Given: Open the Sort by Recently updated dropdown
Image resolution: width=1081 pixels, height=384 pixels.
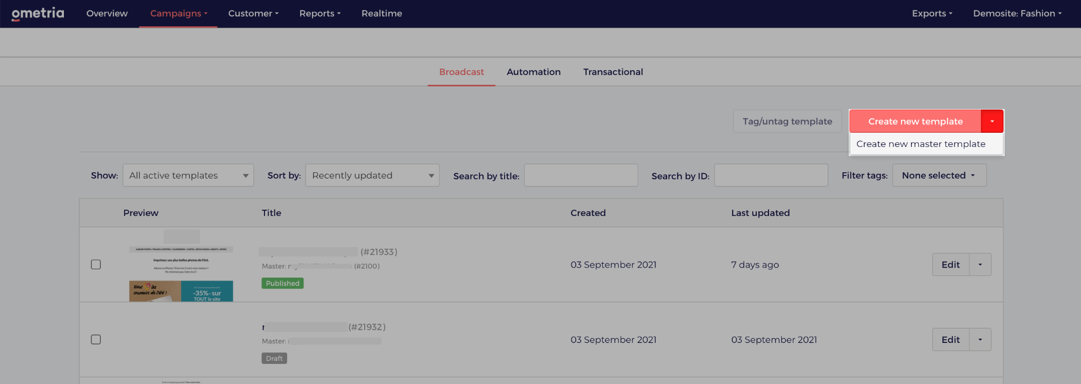Looking at the screenshot, I should pyautogui.click(x=372, y=175).
